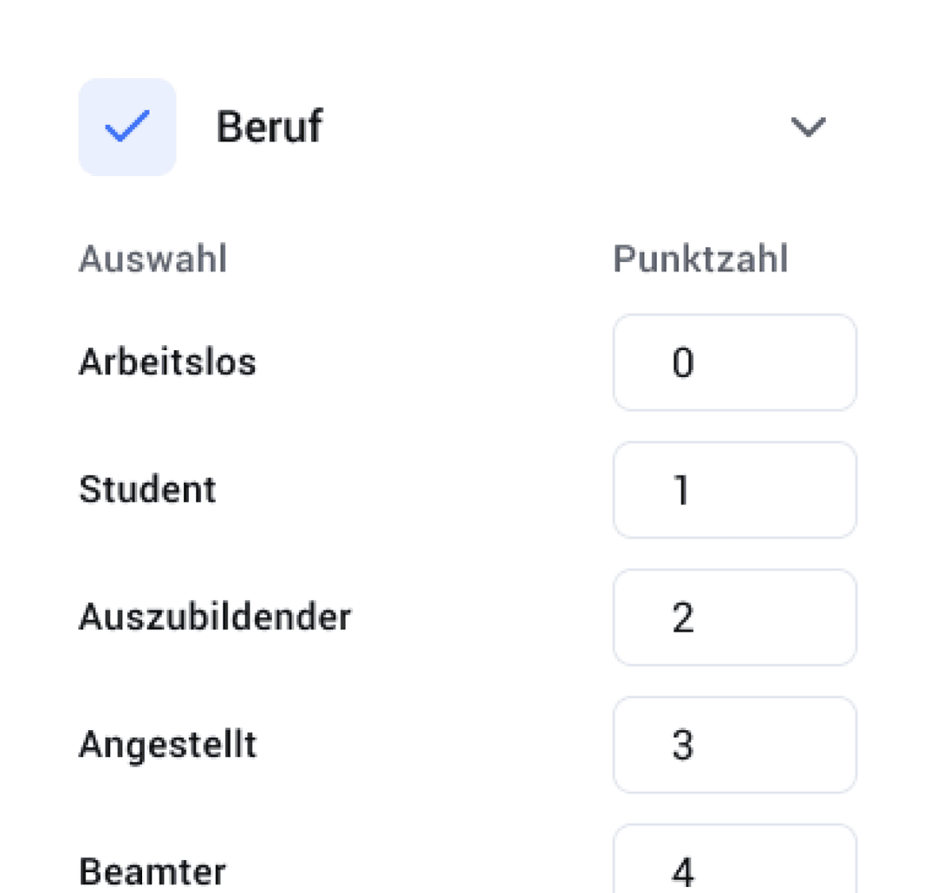Collapse the Beruf section using the chevron
The image size is (936, 893).
(x=808, y=127)
